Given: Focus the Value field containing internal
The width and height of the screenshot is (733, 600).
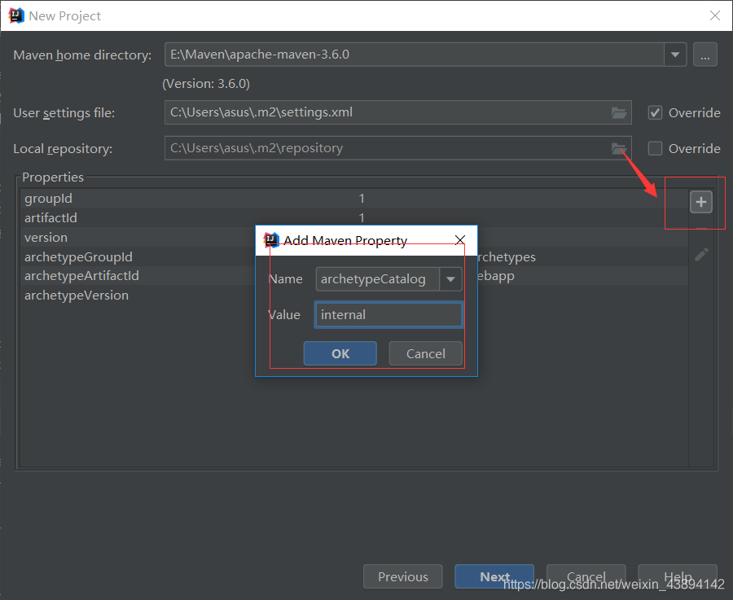Looking at the screenshot, I should pos(388,315).
